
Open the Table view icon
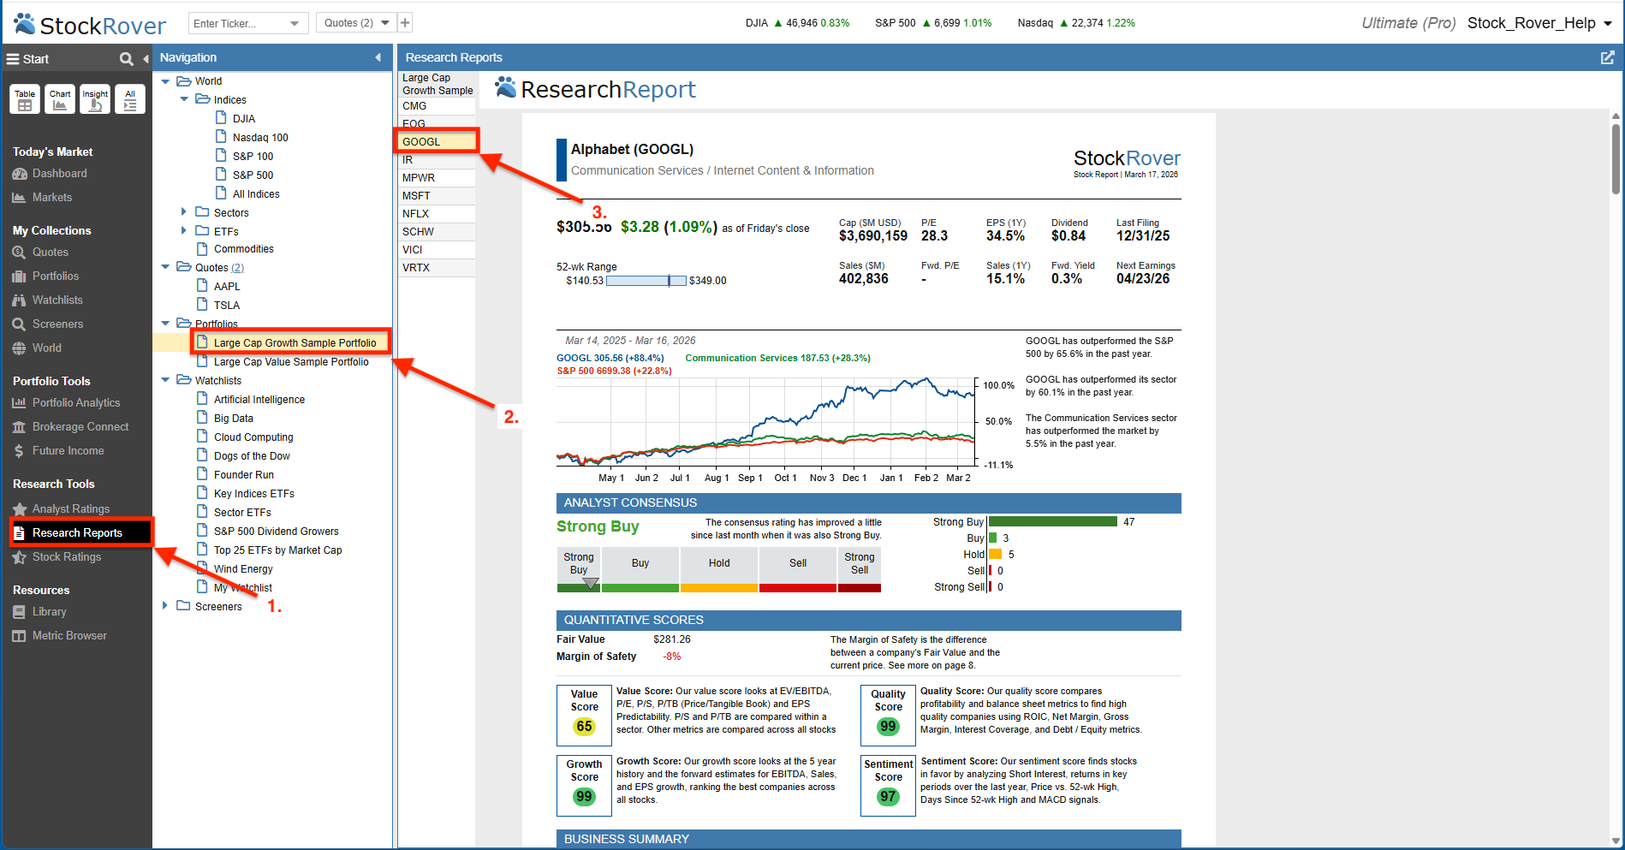pos(25,99)
